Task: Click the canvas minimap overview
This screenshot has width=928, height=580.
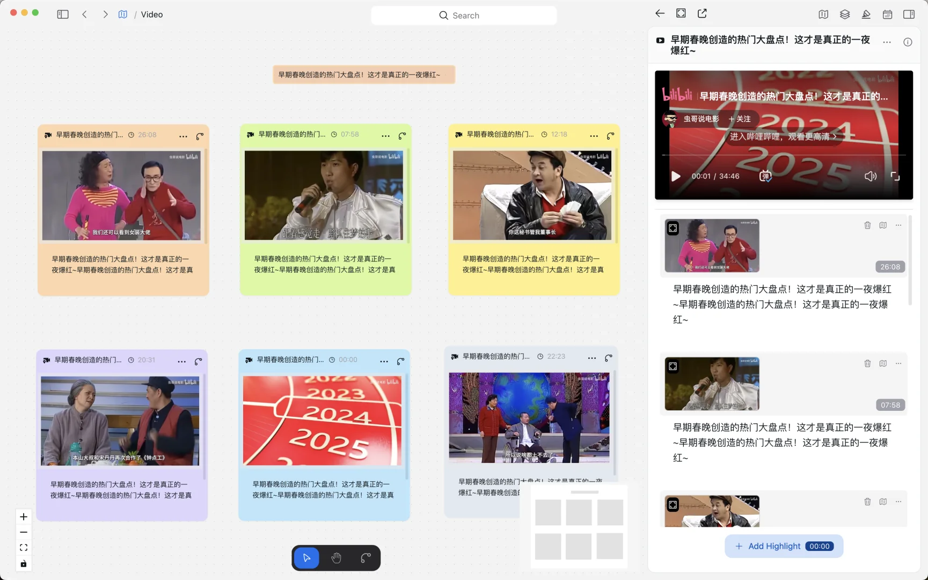Action: pos(579,527)
